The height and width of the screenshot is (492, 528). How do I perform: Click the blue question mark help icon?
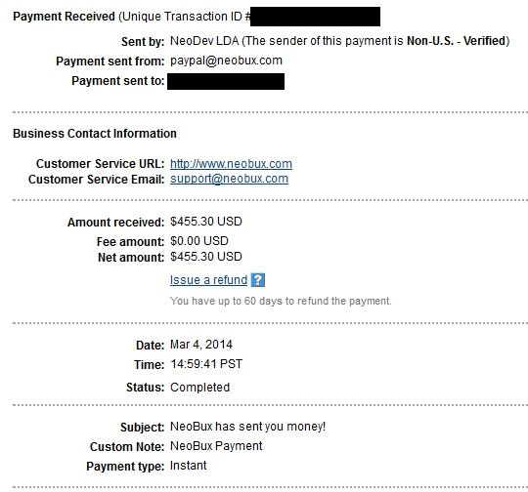click(258, 280)
